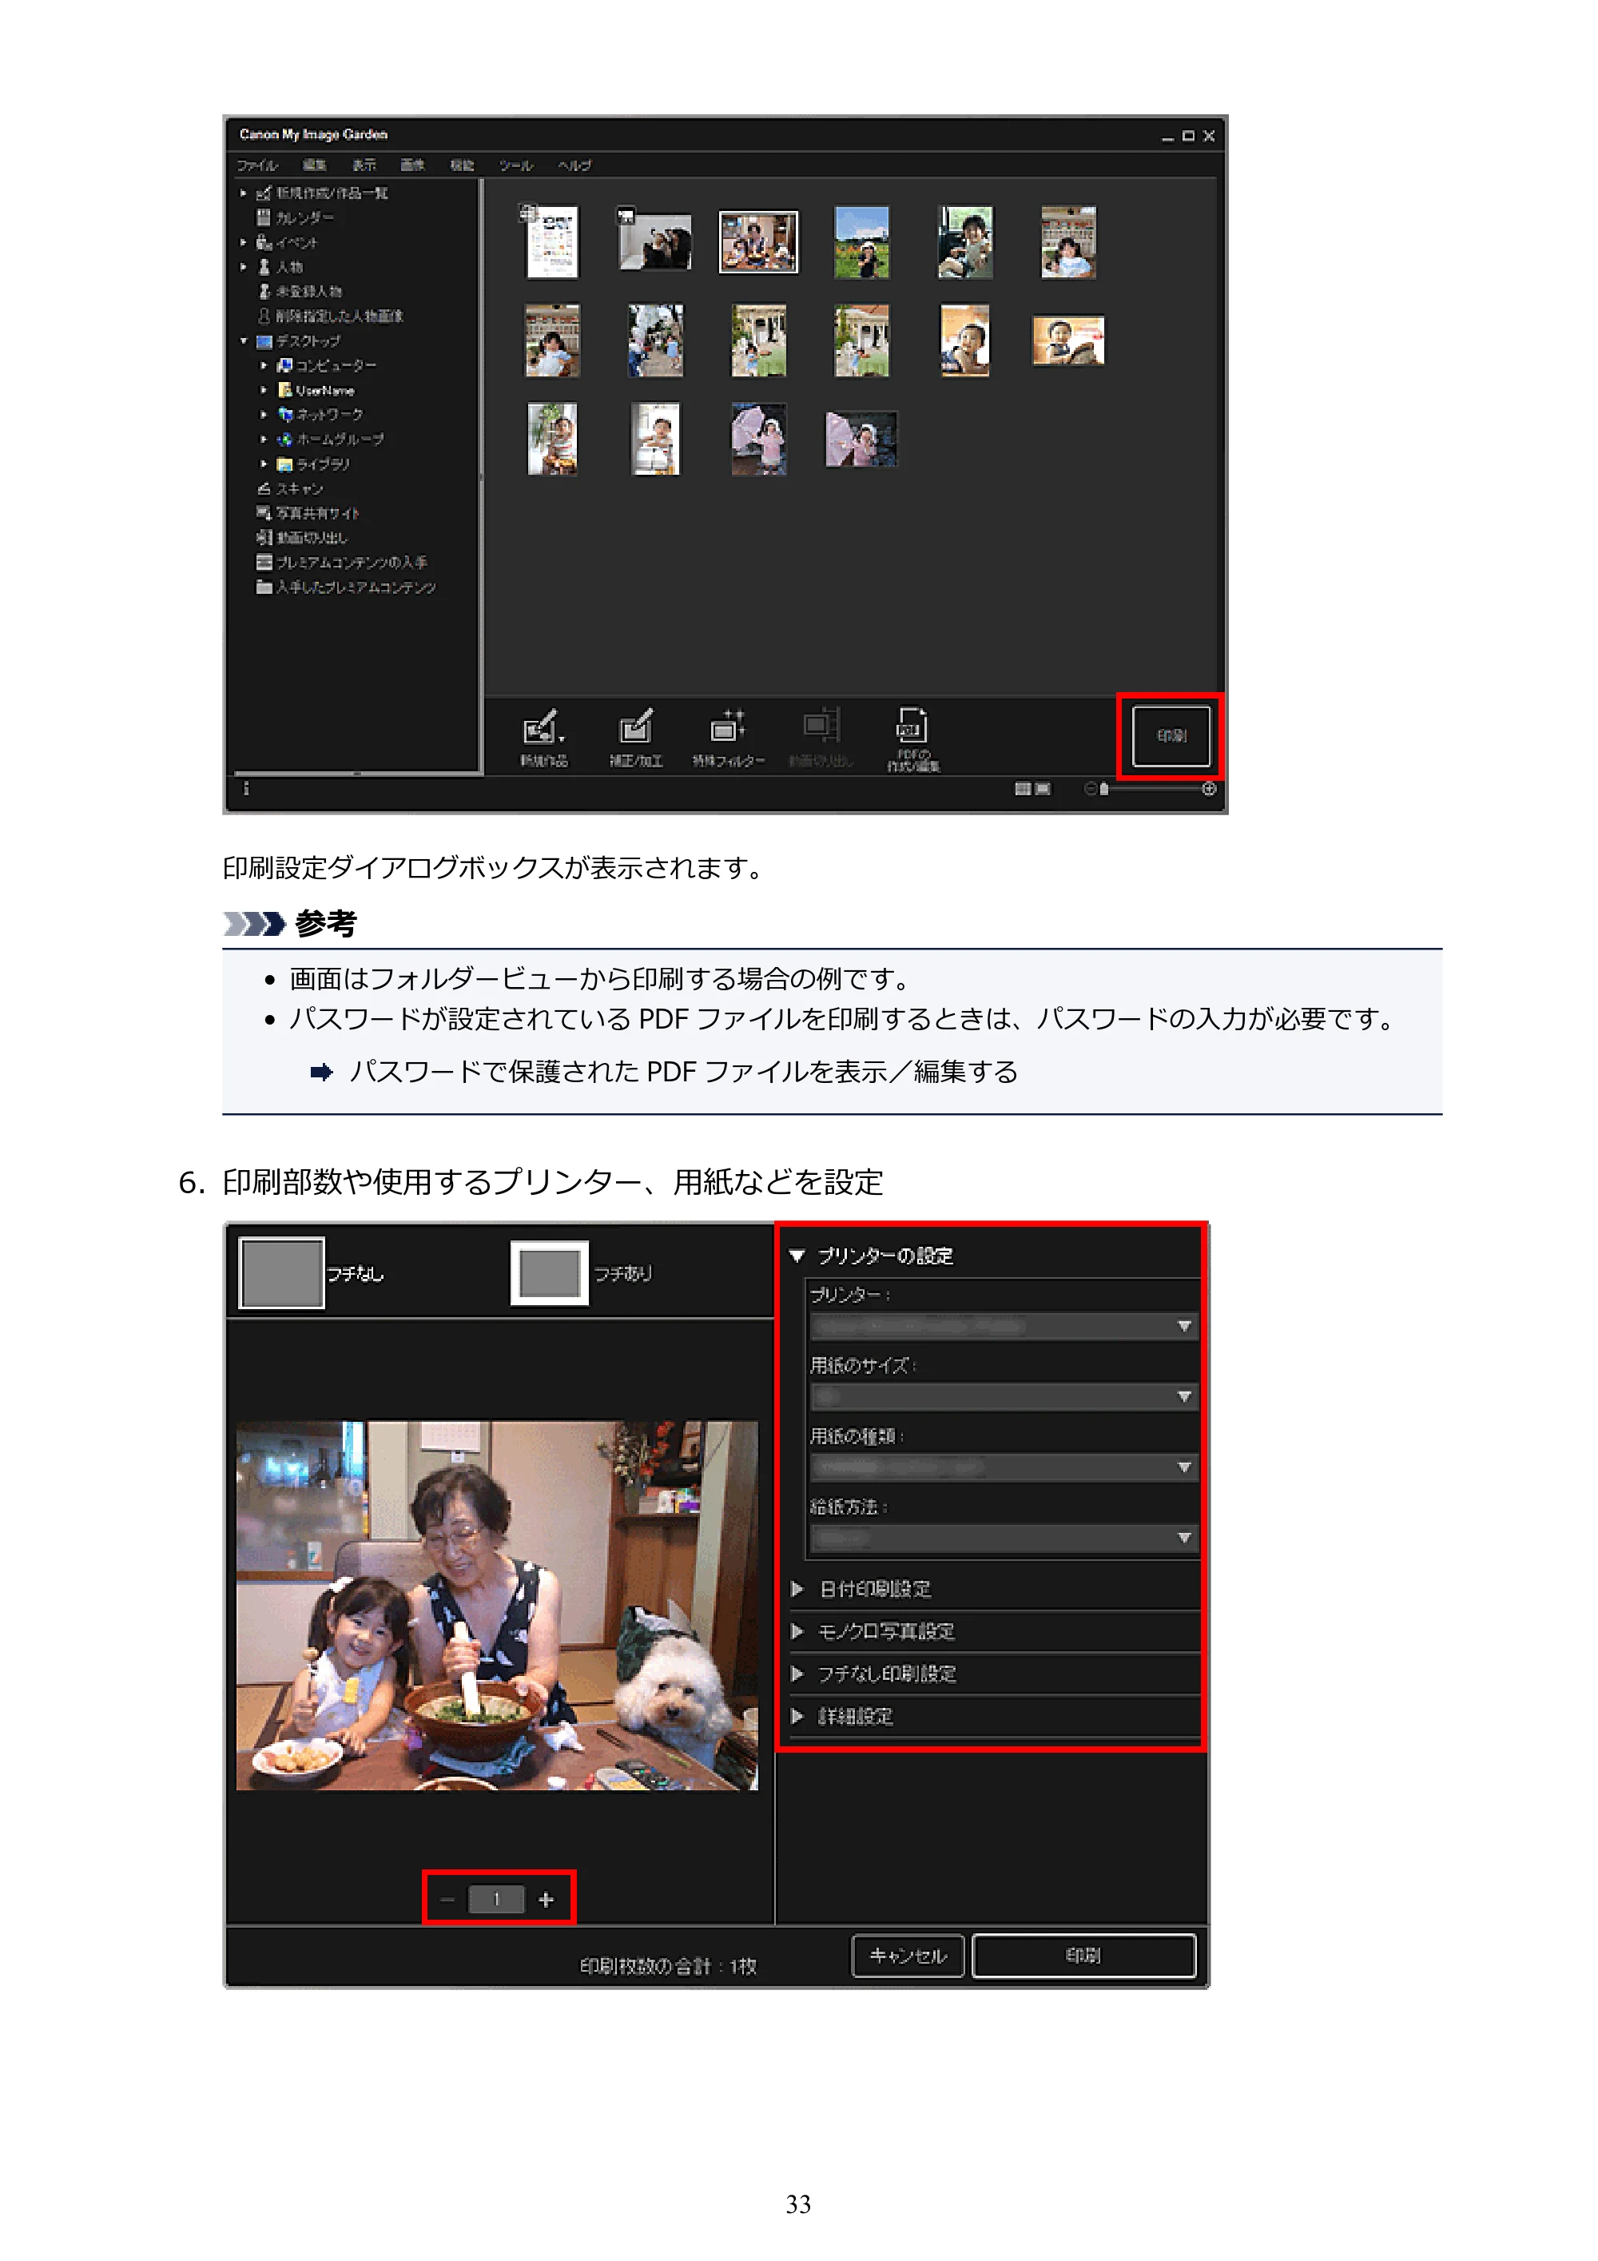Open プレミアムコンテンツの入手 in the sidebar
Viewport: 1598px width, 2261px height.
coord(342,563)
